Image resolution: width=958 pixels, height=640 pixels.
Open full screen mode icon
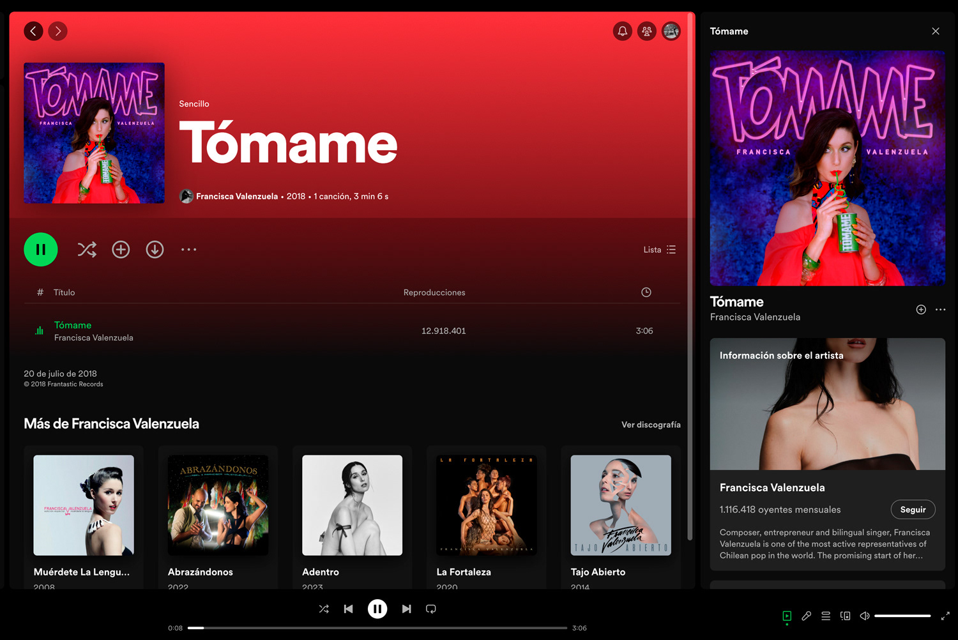pyautogui.click(x=945, y=616)
